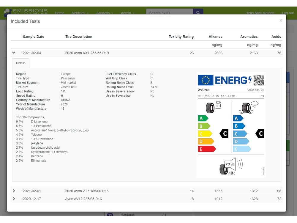Viewport: 297px width, 223px height.
Task: Select the p-Xylene compound entry
Action: (37, 143)
